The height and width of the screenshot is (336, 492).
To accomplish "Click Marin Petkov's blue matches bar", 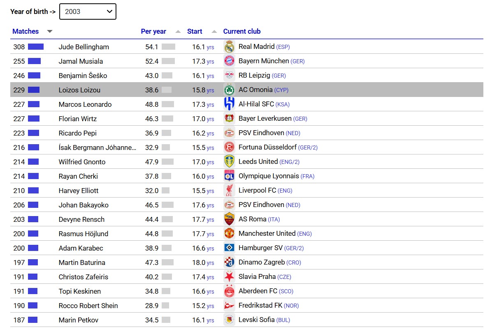I will 32,320.
